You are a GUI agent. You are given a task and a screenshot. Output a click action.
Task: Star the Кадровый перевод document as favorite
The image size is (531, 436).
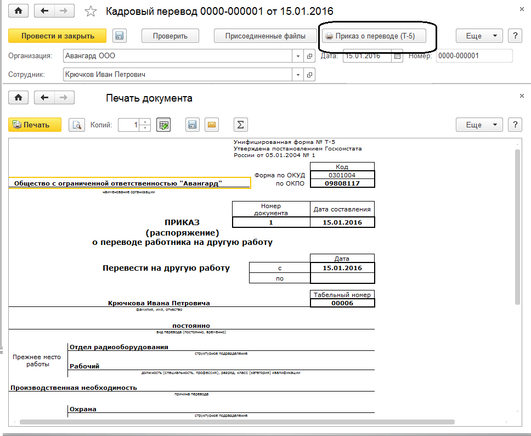click(x=92, y=11)
